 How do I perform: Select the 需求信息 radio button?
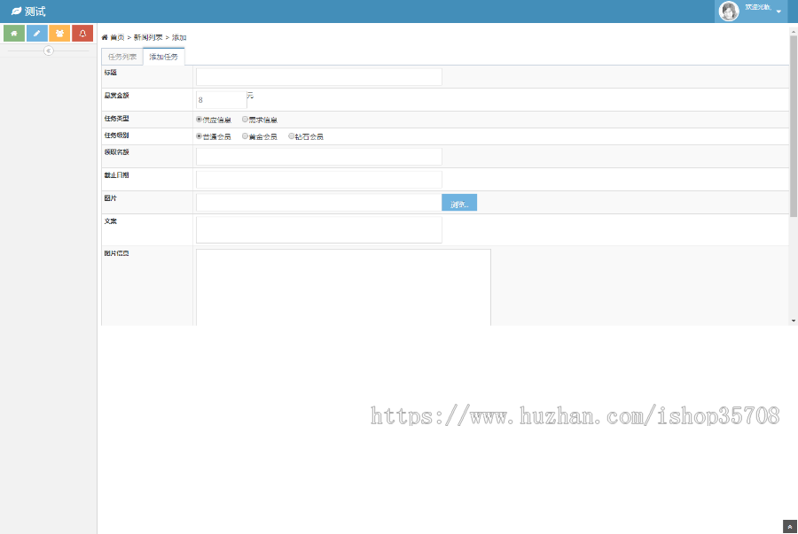[x=246, y=120]
